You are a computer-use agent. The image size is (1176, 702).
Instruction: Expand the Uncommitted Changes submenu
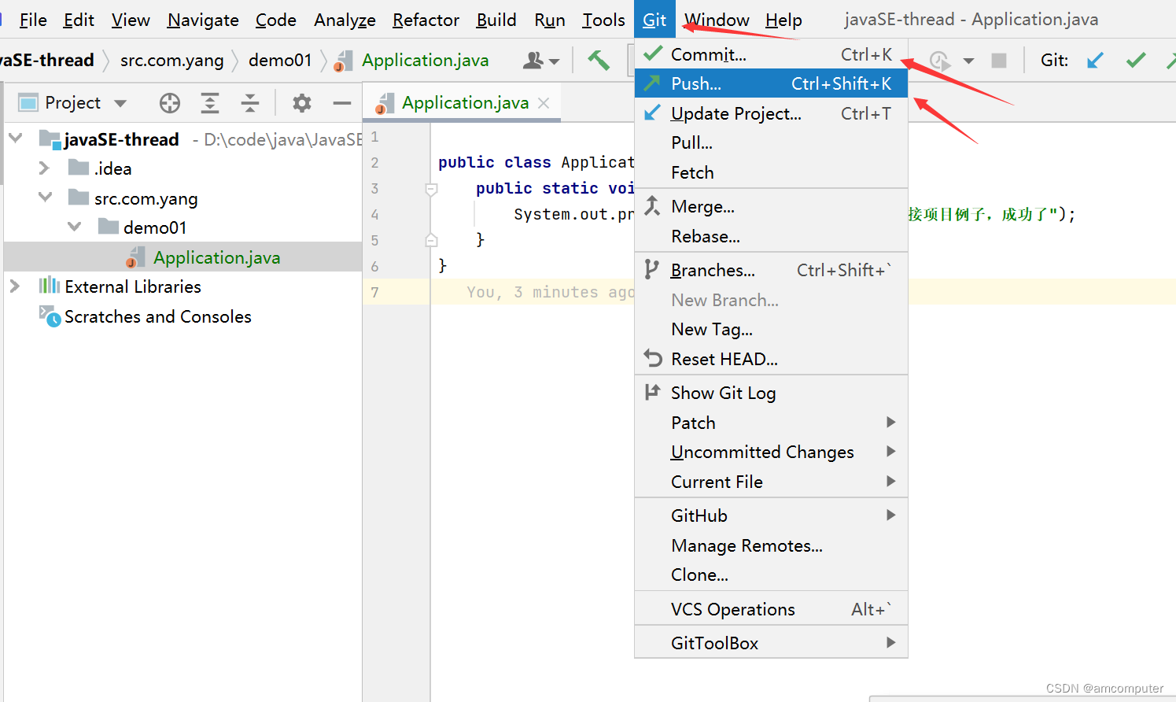point(891,451)
